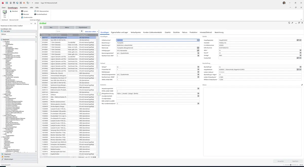The image size is (304, 167).
Task: Open the Mandant settings
Action: point(13,11)
